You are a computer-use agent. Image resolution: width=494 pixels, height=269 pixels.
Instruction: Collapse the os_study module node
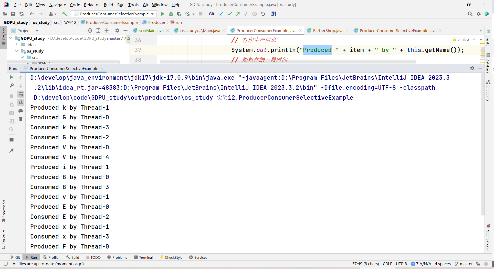tap(16, 51)
